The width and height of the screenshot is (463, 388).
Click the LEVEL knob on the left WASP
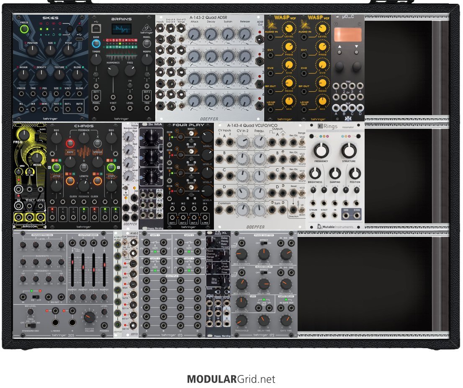289,28
